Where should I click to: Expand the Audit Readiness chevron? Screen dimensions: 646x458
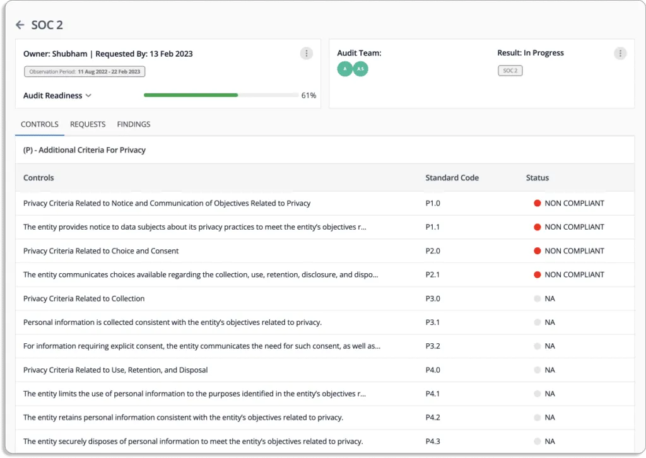click(88, 95)
